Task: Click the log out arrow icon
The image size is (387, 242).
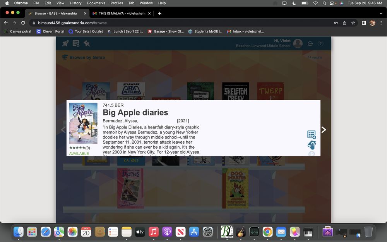Action: (x=310, y=44)
